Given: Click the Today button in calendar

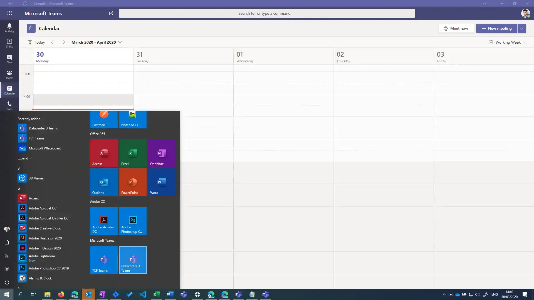Looking at the screenshot, I should click(36, 42).
